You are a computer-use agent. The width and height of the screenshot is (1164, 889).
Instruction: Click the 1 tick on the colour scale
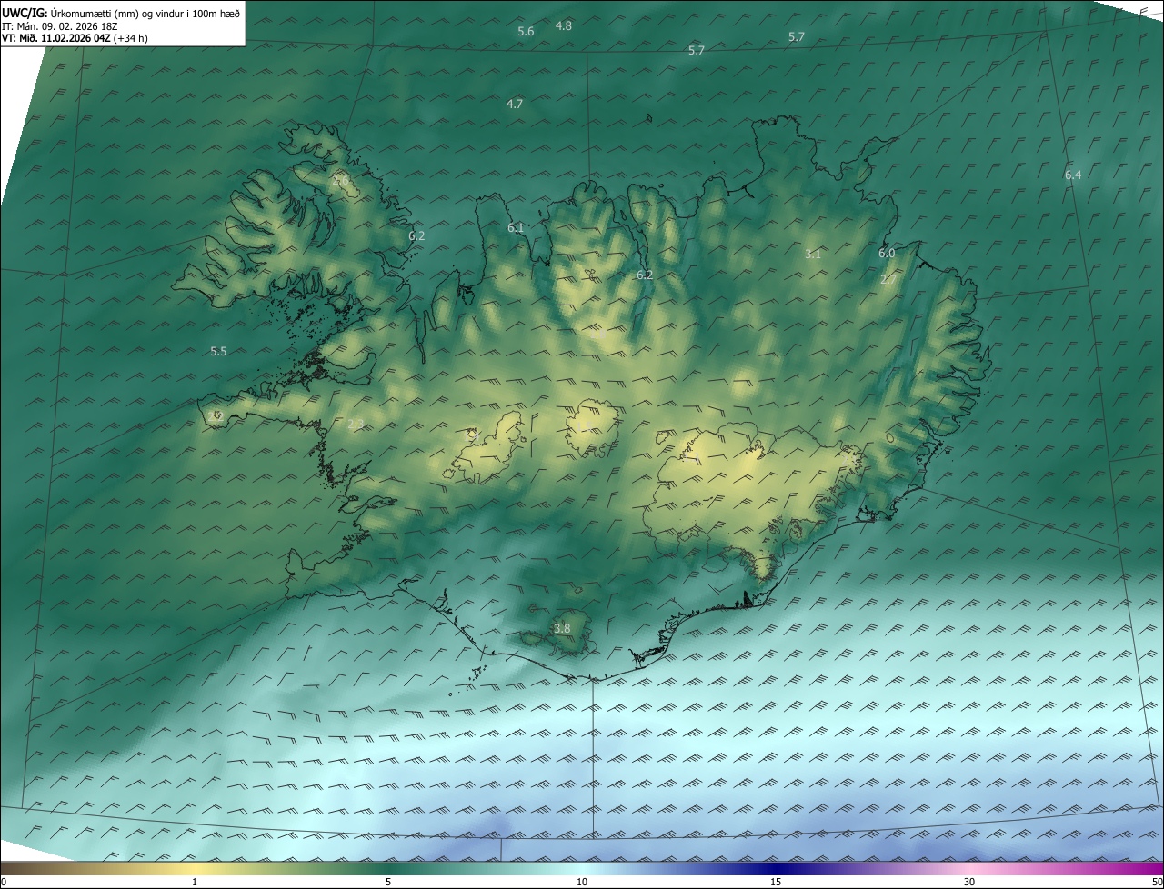[x=195, y=882]
